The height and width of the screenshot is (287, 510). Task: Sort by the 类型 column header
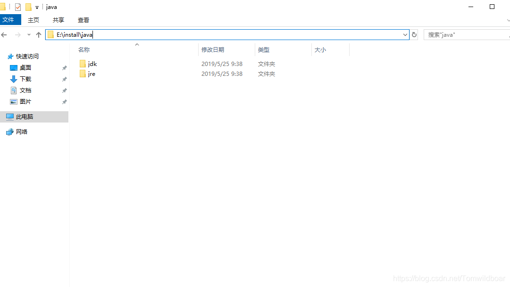(x=264, y=50)
